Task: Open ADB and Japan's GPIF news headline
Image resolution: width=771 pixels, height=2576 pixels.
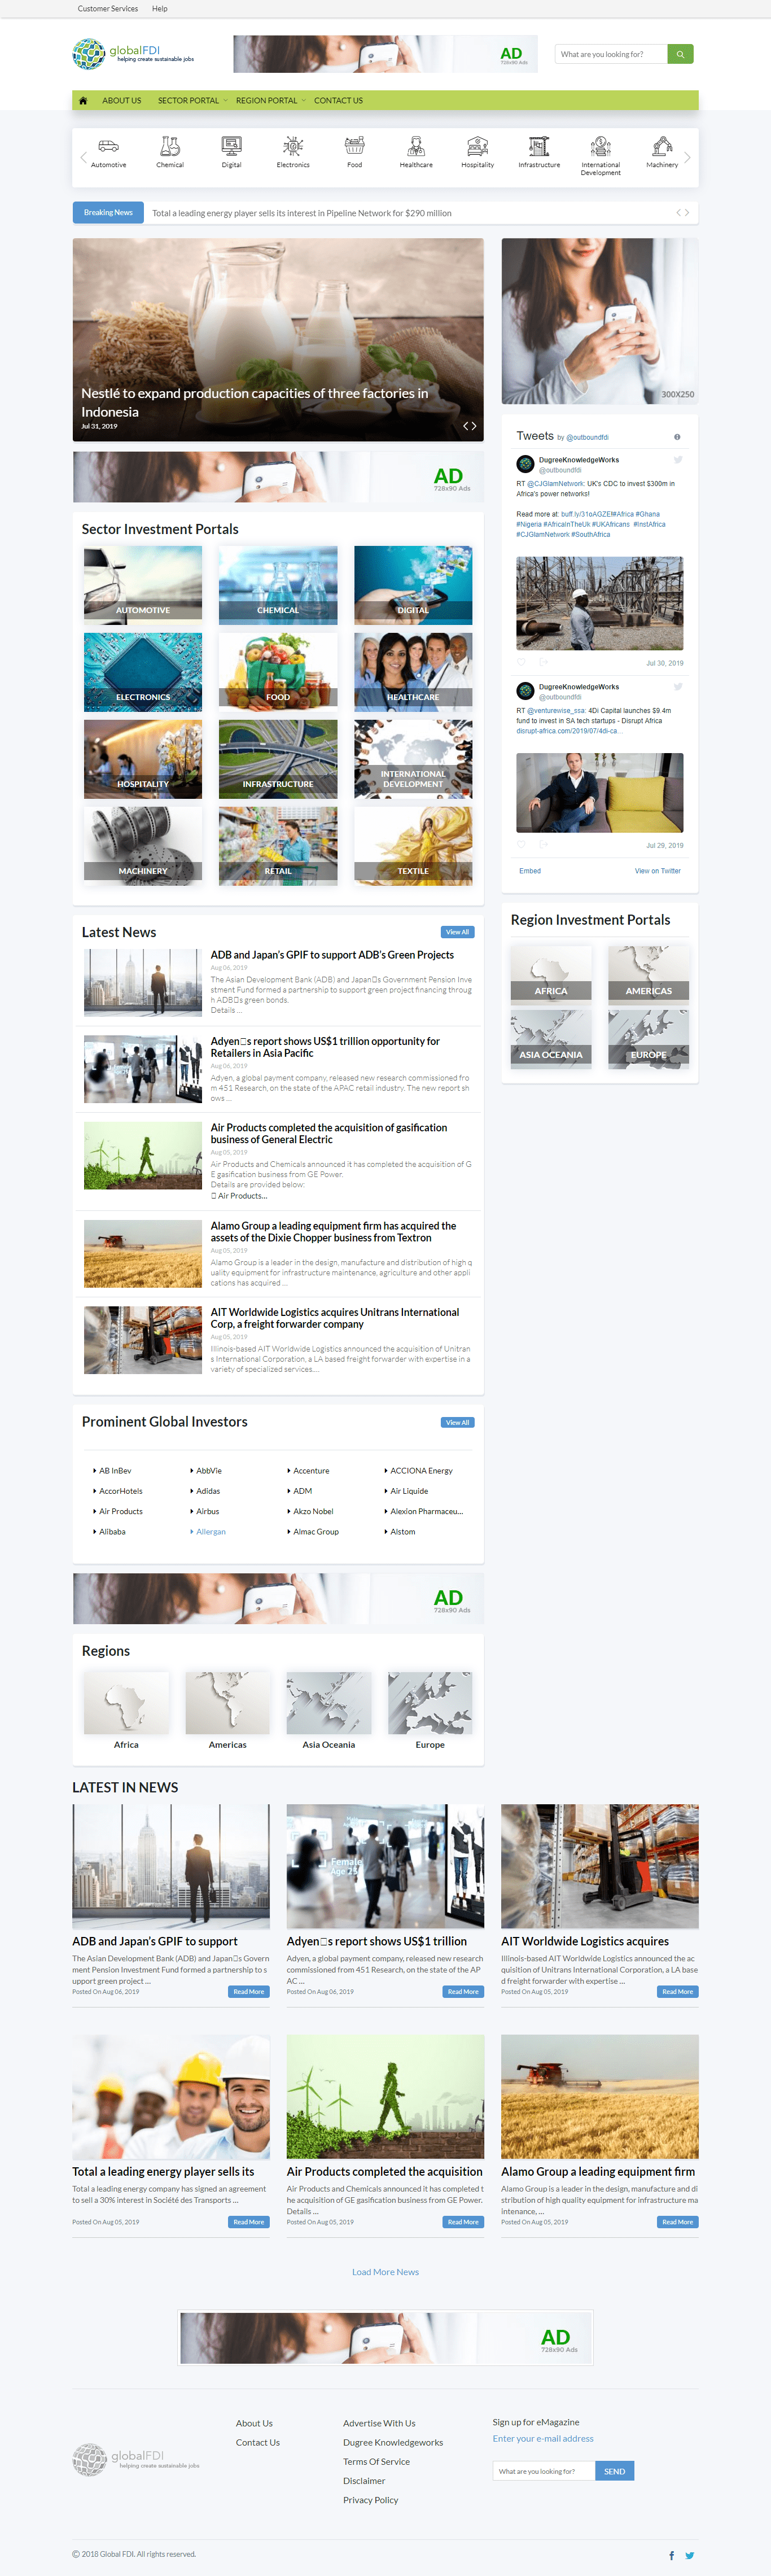Action: 332,955
